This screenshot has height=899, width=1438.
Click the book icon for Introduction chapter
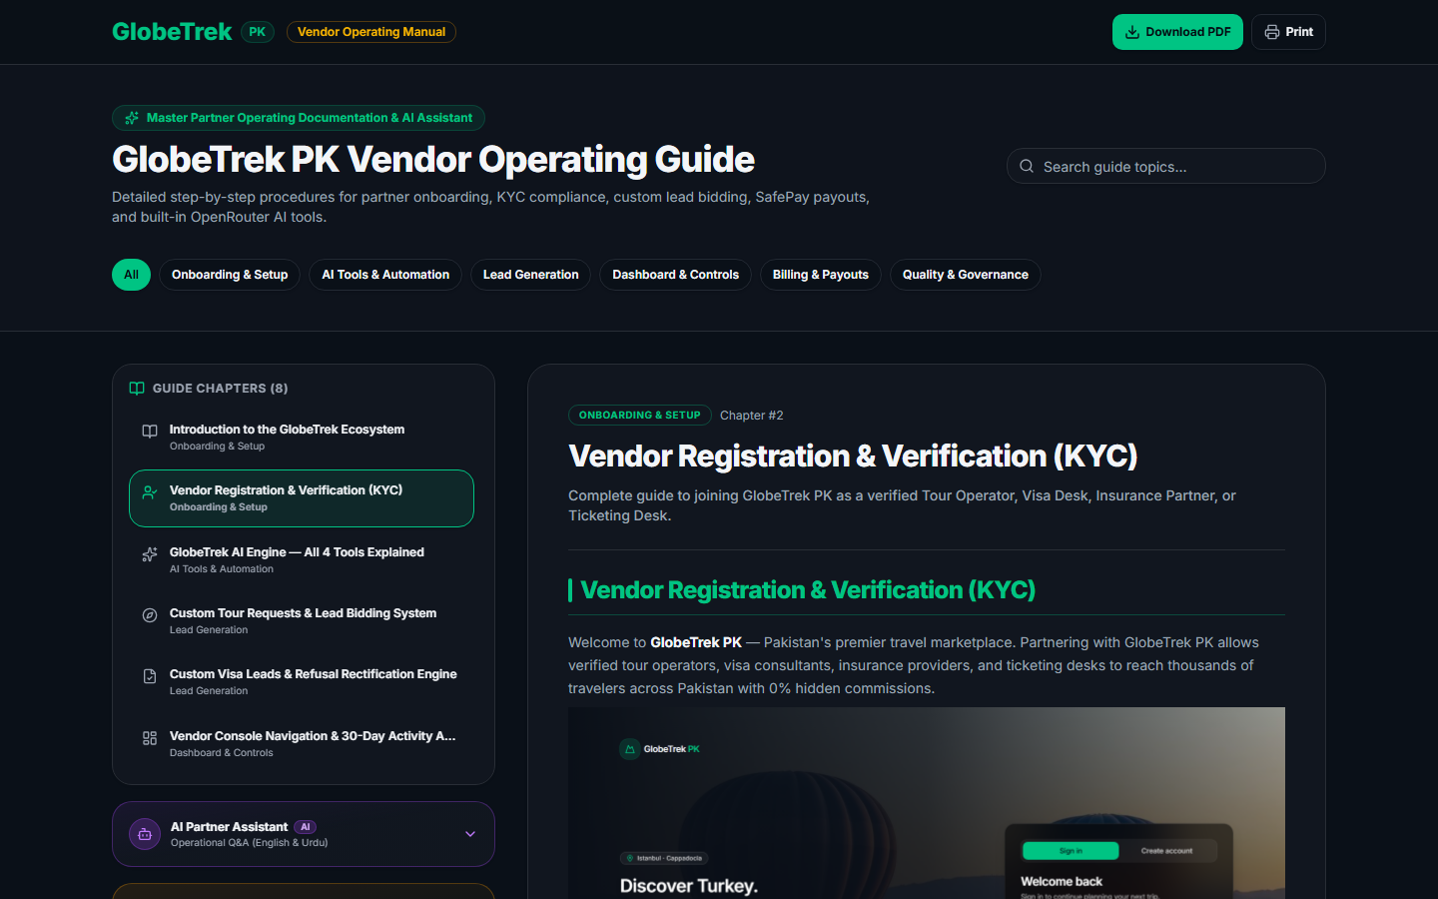coord(150,432)
